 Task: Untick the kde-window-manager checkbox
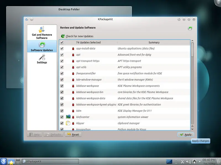62,79
